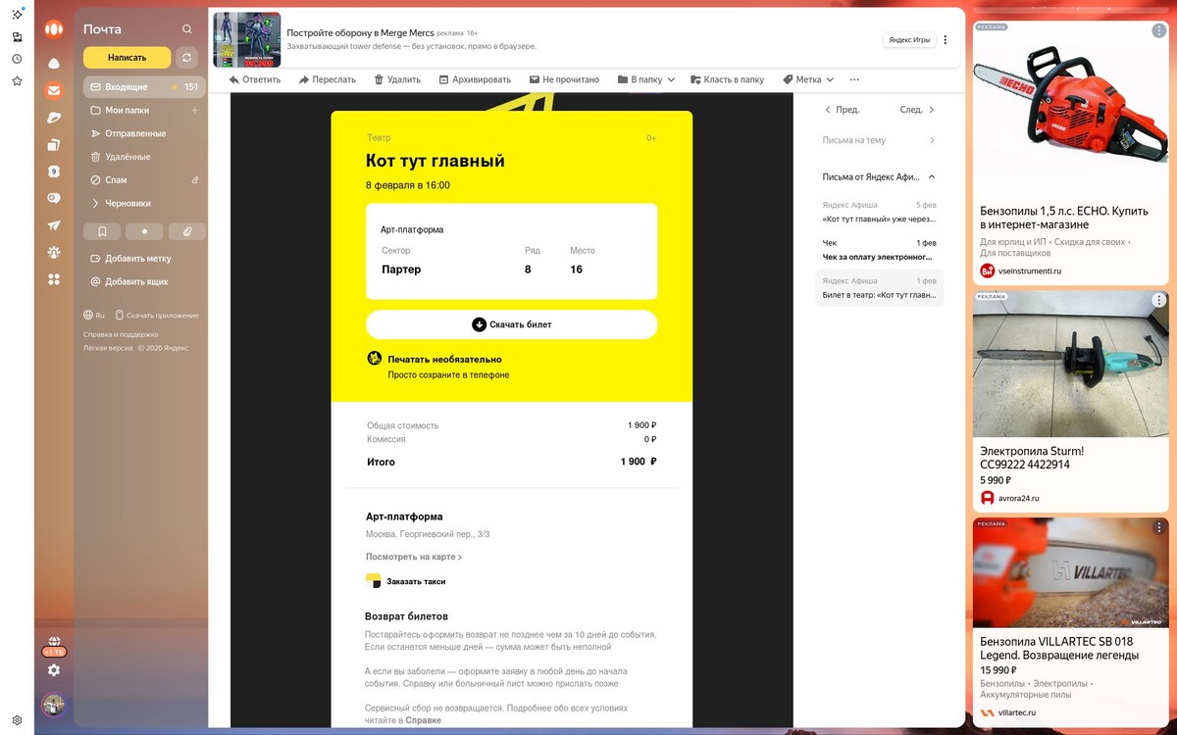Add a new folder with plus icon
Screen dimensions: 1177x735
tap(194, 111)
